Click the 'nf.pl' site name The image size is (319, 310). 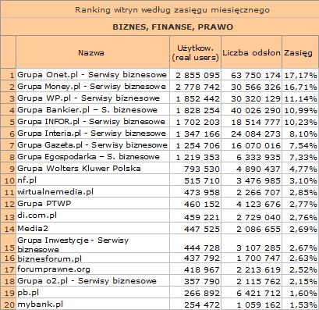27,180
